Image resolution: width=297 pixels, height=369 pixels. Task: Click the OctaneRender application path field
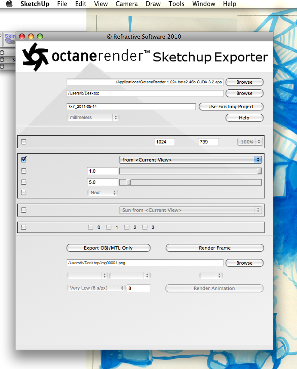[x=145, y=82]
